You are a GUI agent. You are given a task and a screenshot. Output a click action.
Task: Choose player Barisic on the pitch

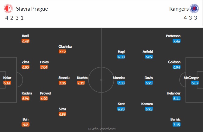(x=175, y=119)
